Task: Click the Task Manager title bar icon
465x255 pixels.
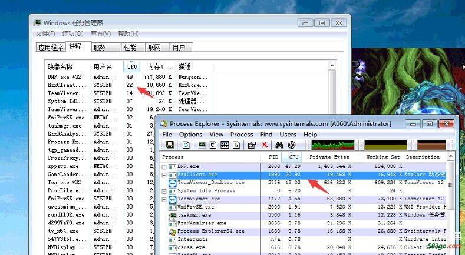Action: (x=37, y=23)
